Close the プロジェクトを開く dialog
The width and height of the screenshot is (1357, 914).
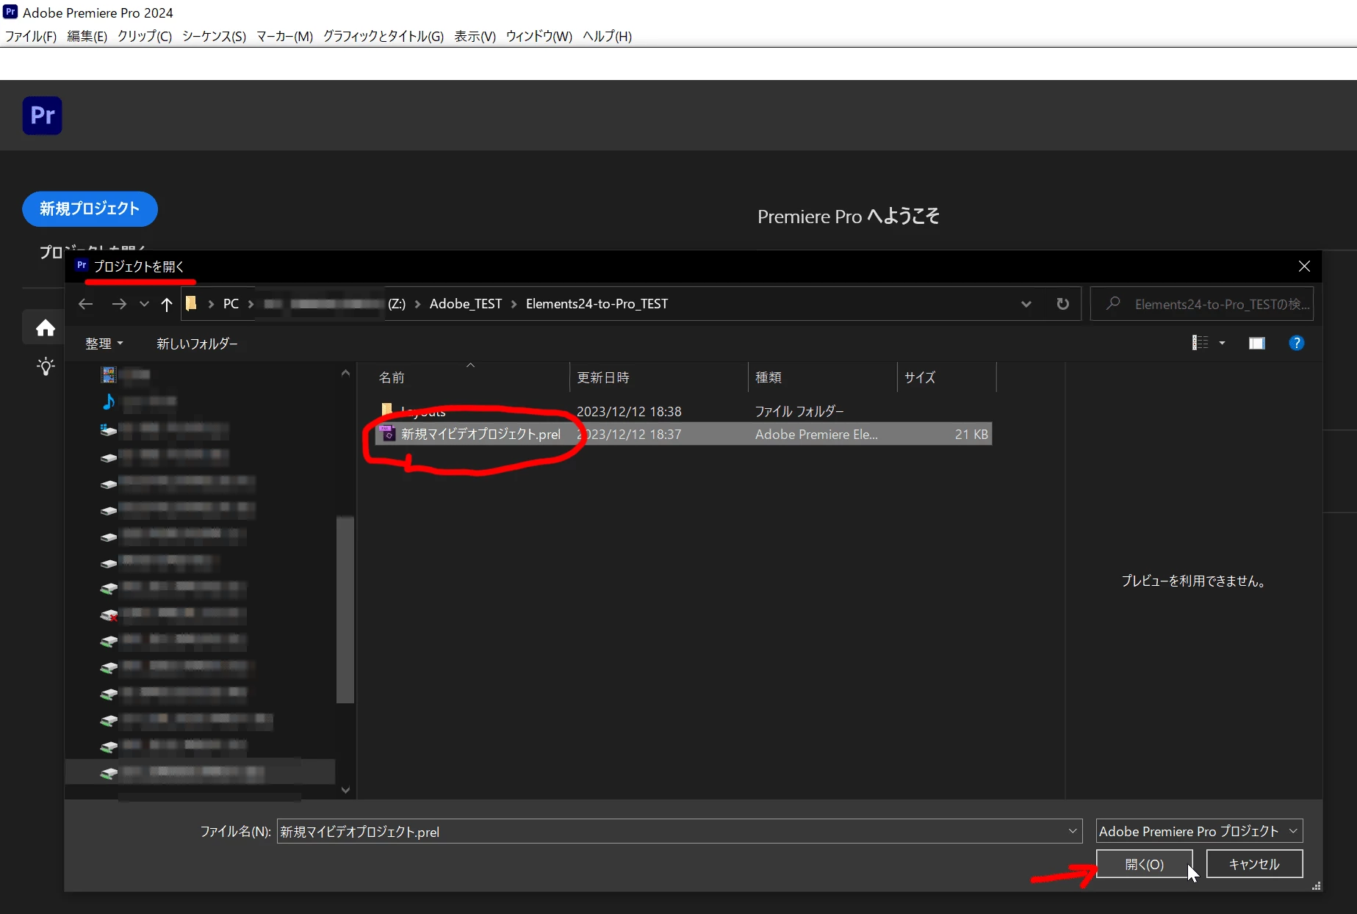click(1304, 266)
